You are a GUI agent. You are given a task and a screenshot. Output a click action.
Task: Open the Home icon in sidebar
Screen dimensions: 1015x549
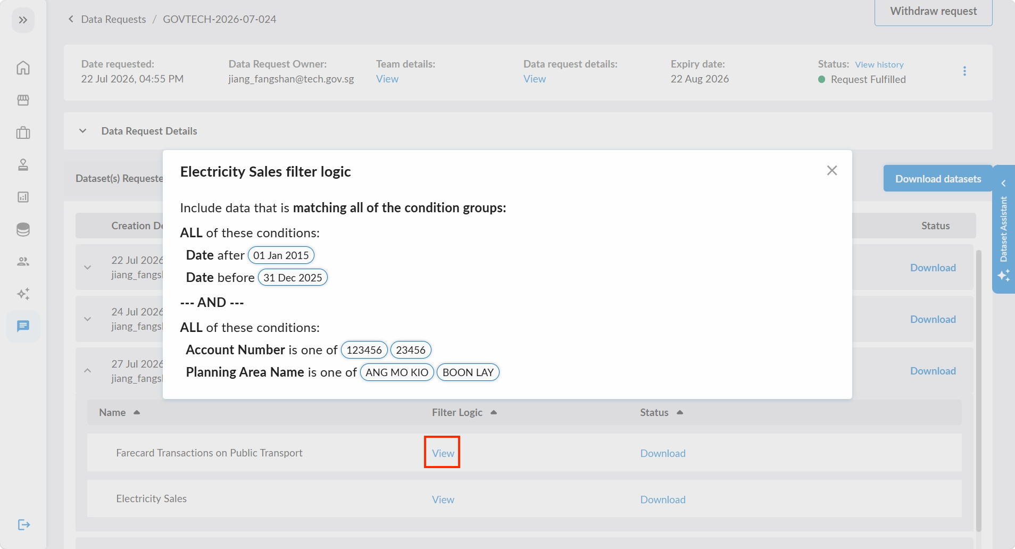pyautogui.click(x=23, y=68)
